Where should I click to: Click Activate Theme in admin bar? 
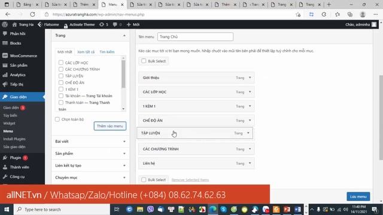(x=79, y=24)
